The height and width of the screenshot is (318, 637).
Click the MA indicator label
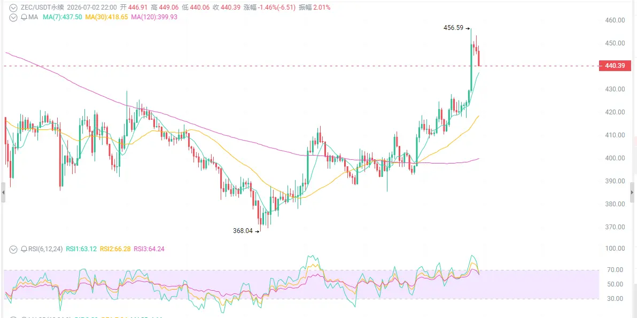click(x=33, y=17)
